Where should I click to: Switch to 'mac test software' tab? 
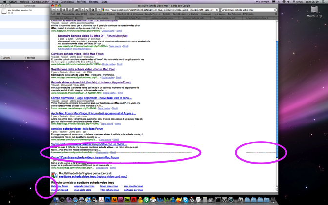pos(66,18)
